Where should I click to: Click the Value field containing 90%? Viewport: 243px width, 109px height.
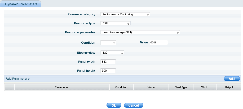pos(159,43)
